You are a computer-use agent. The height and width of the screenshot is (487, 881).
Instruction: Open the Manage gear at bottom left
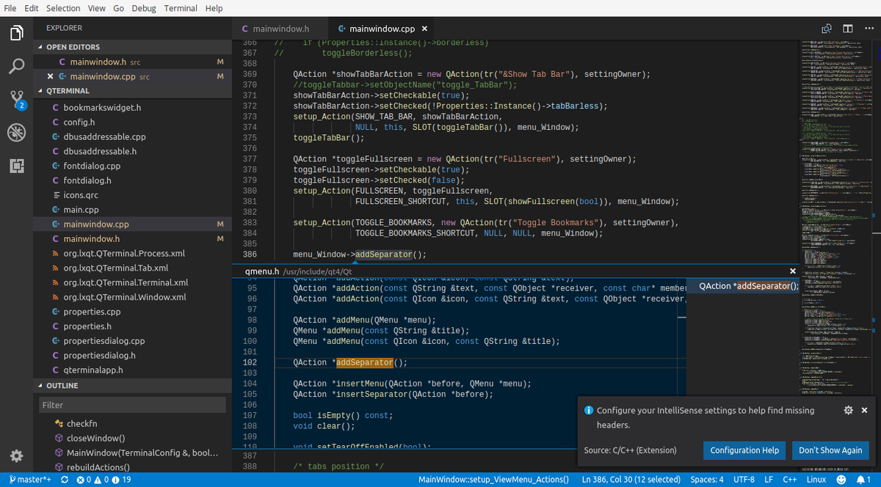(x=16, y=454)
